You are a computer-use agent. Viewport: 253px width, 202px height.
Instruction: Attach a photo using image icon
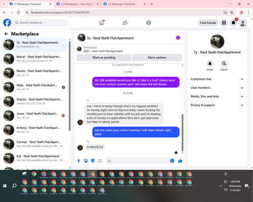pyautogui.click(x=86, y=161)
